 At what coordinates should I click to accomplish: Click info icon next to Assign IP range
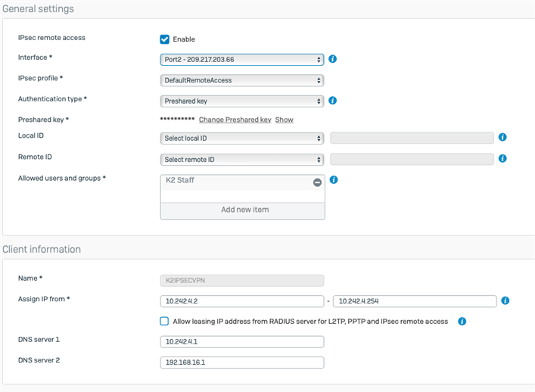click(505, 300)
